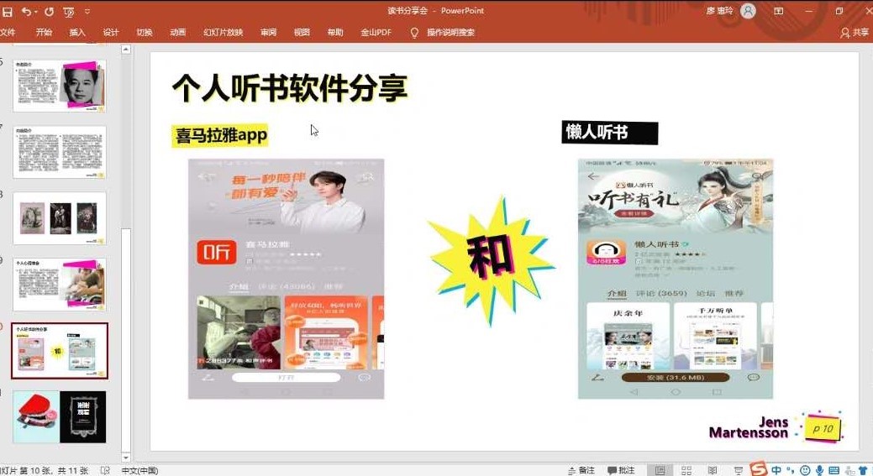Open the 切换 ribbon tab

pos(145,32)
